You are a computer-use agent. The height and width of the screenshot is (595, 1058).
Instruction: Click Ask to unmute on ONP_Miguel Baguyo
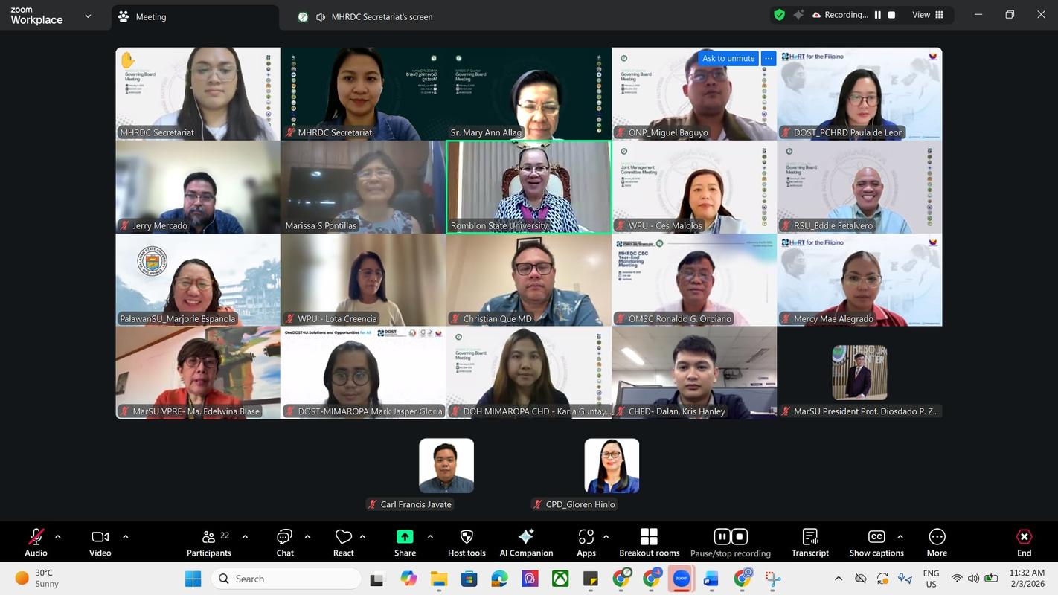click(728, 58)
